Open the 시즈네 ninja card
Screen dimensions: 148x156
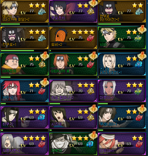73,117
